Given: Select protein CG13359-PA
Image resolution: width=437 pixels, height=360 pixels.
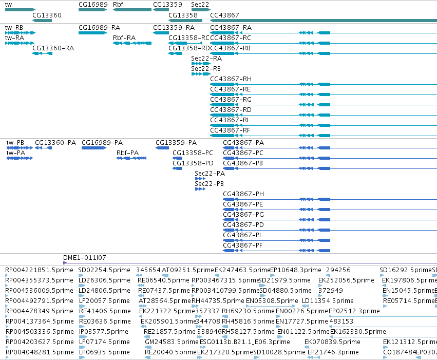Looking at the screenshot, I should [176, 143].
